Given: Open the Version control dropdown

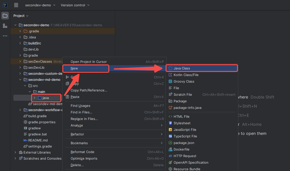Looking at the screenshot, I should click(x=75, y=5).
